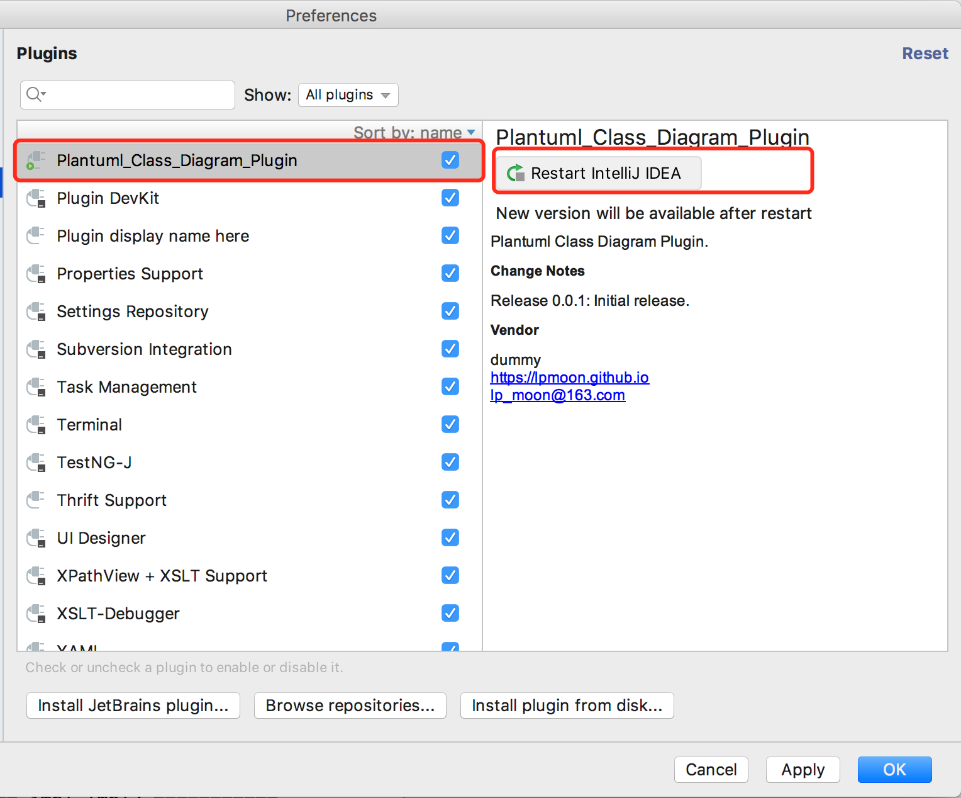Screen dimensions: 961x798
Task: Click the lp_moon@163.com email link
Action: (x=558, y=395)
